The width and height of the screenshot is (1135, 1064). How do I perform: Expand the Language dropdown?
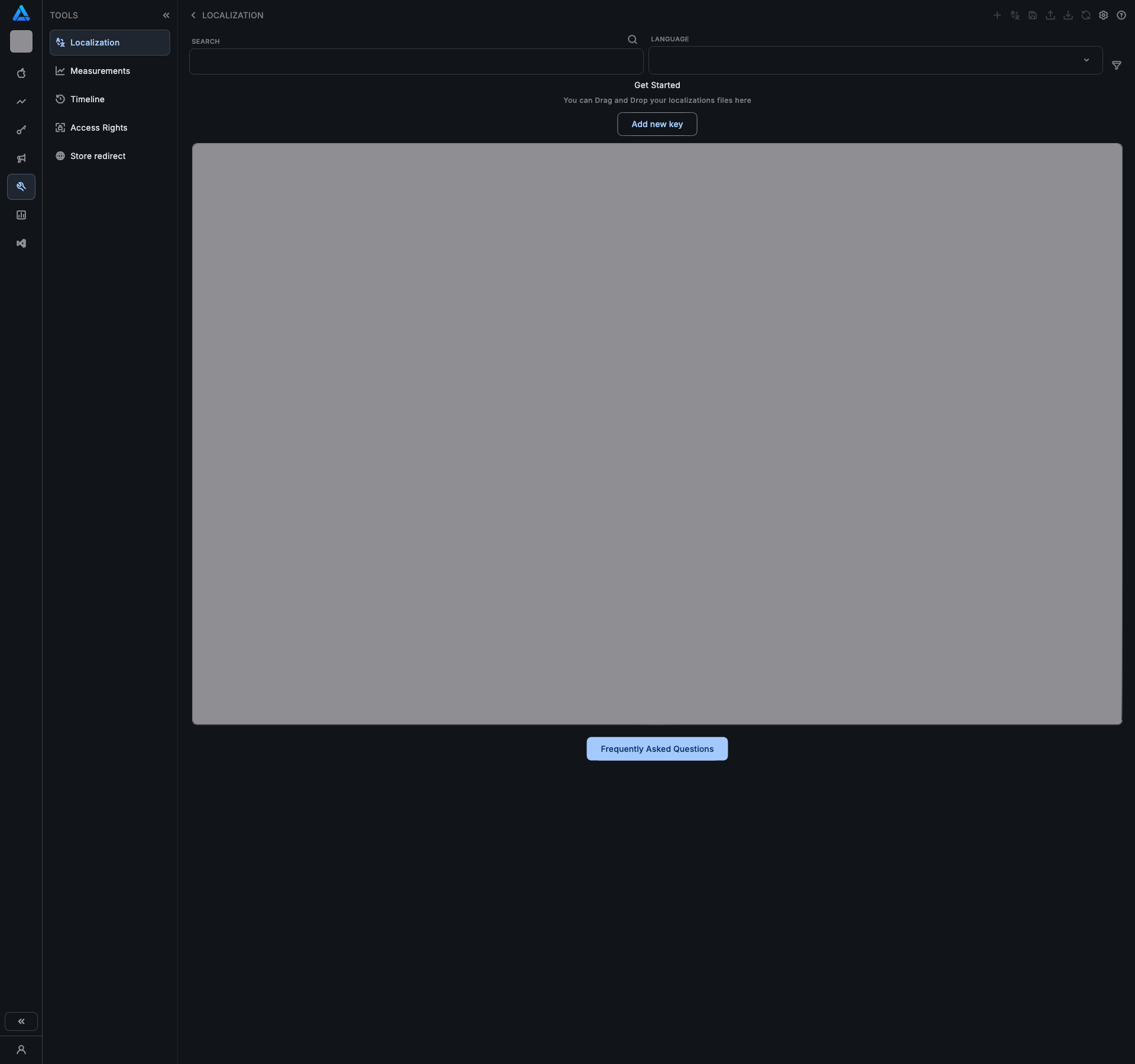(x=875, y=60)
